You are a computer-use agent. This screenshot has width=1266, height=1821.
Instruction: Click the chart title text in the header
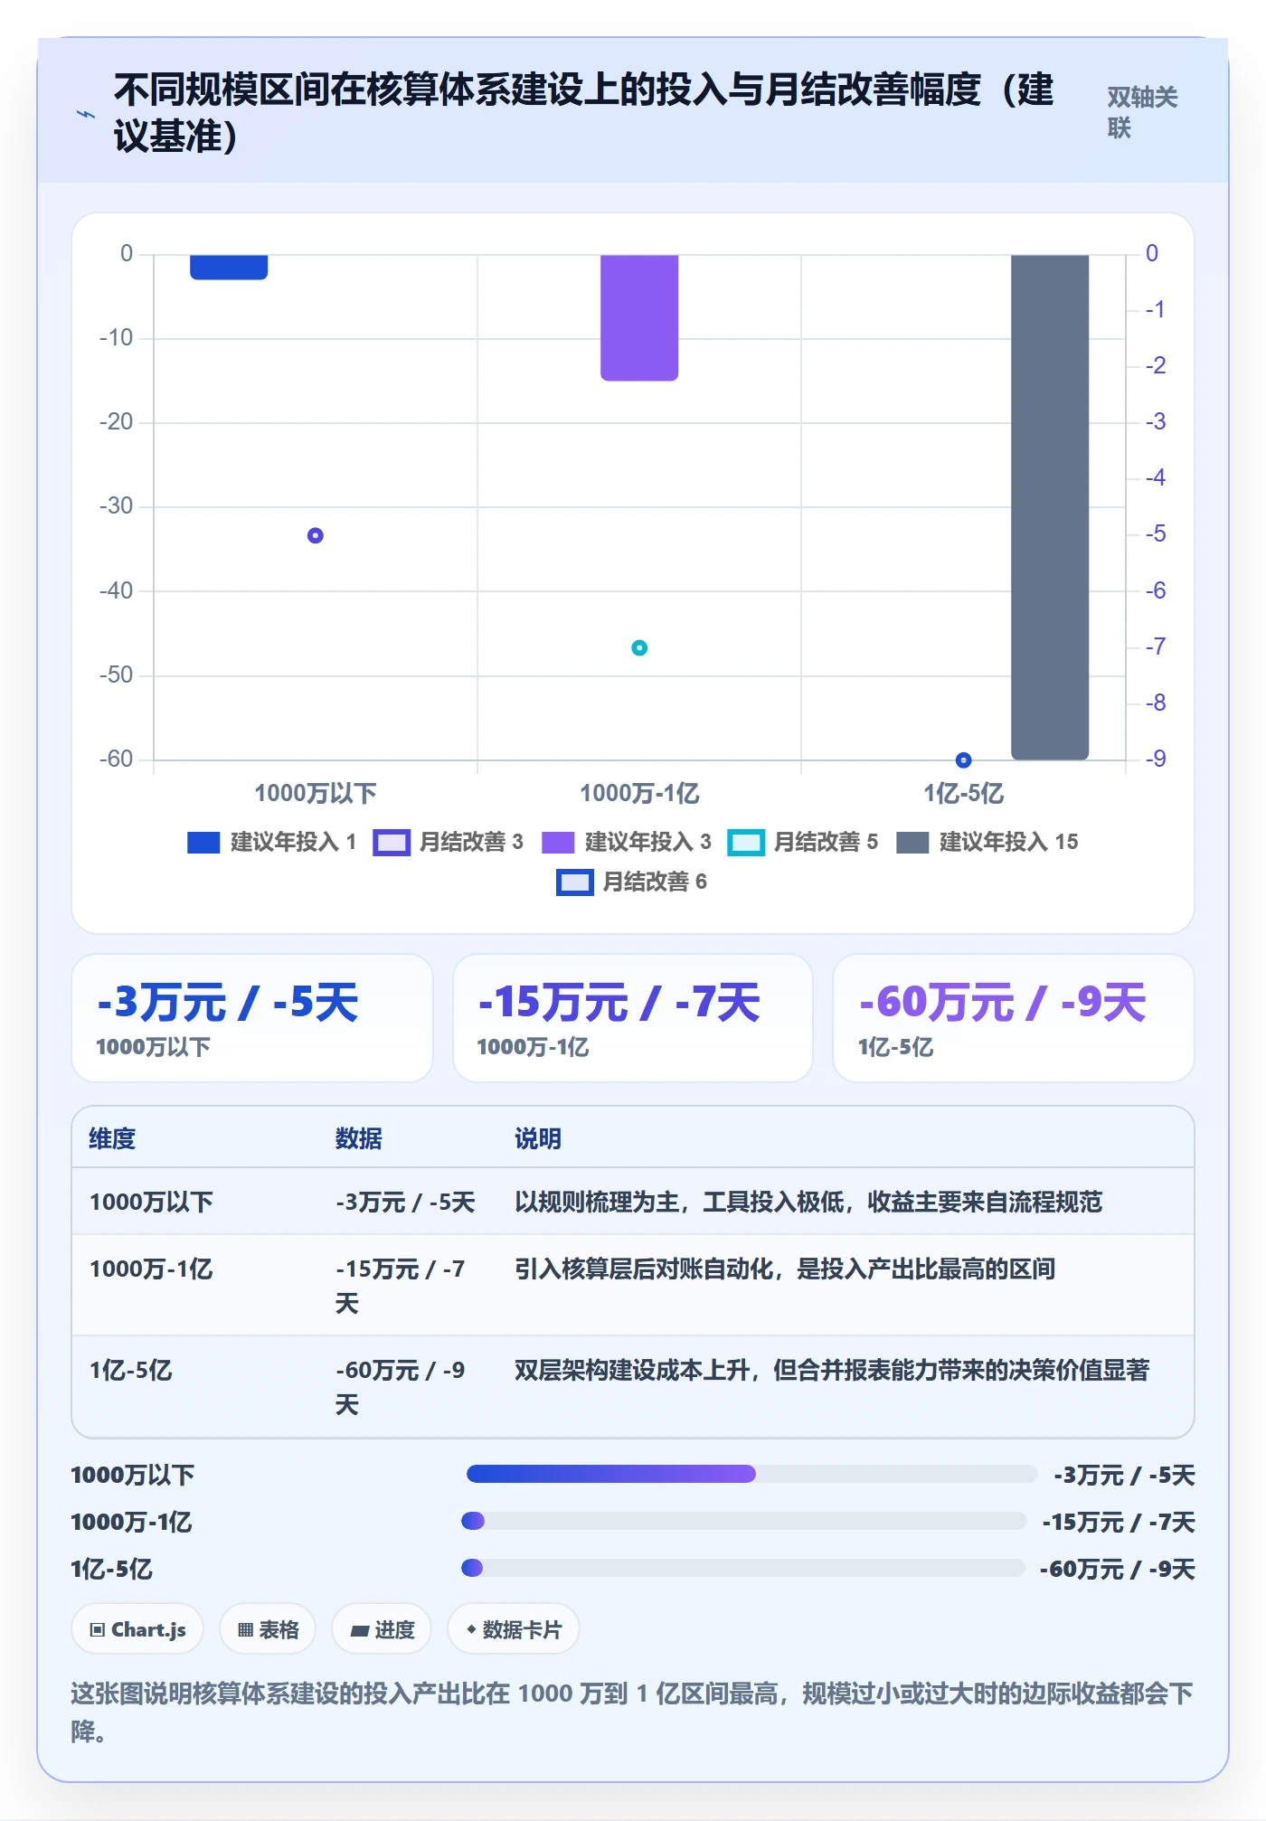tap(584, 113)
